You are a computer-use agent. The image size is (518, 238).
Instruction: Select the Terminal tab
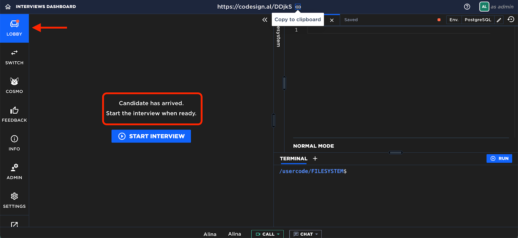[293, 159]
